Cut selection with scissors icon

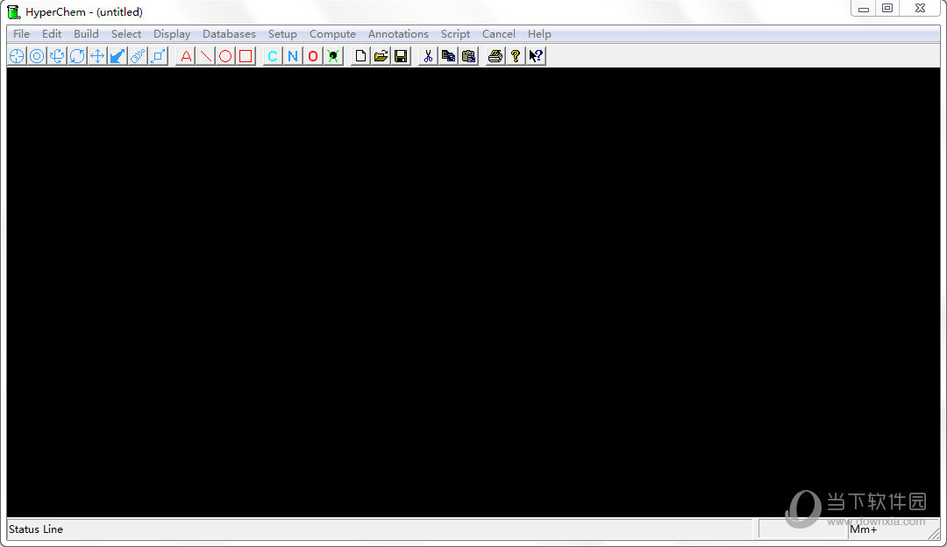(428, 56)
